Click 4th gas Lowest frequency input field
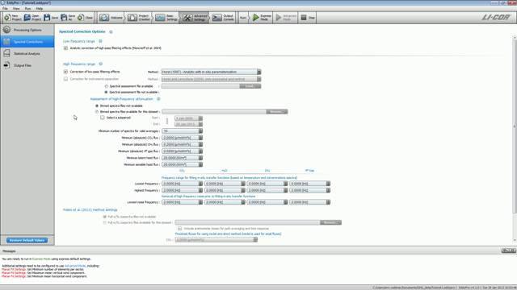 click(x=310, y=184)
